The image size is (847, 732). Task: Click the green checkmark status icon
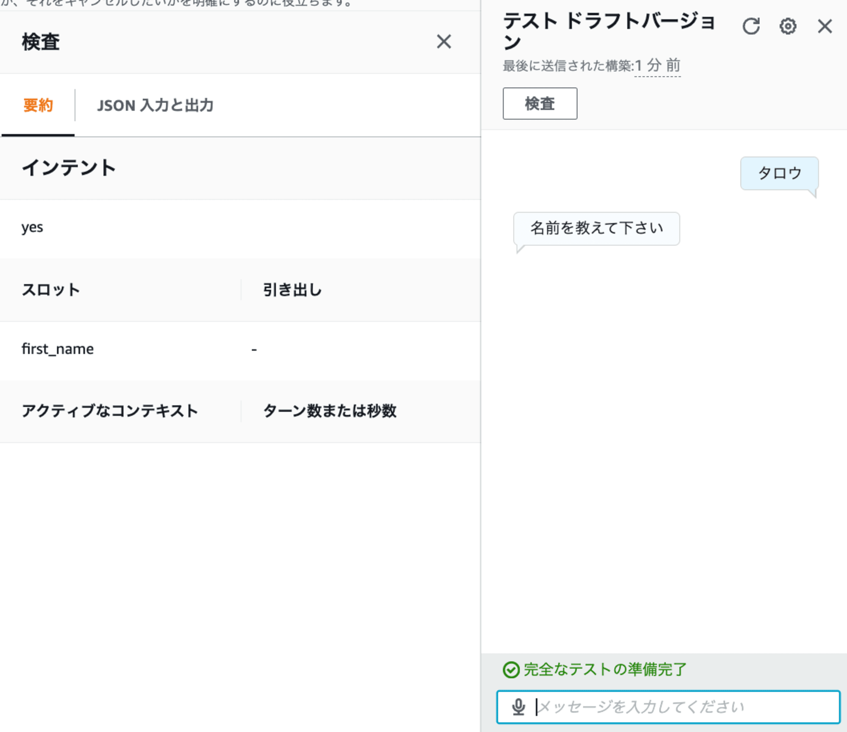(x=511, y=670)
